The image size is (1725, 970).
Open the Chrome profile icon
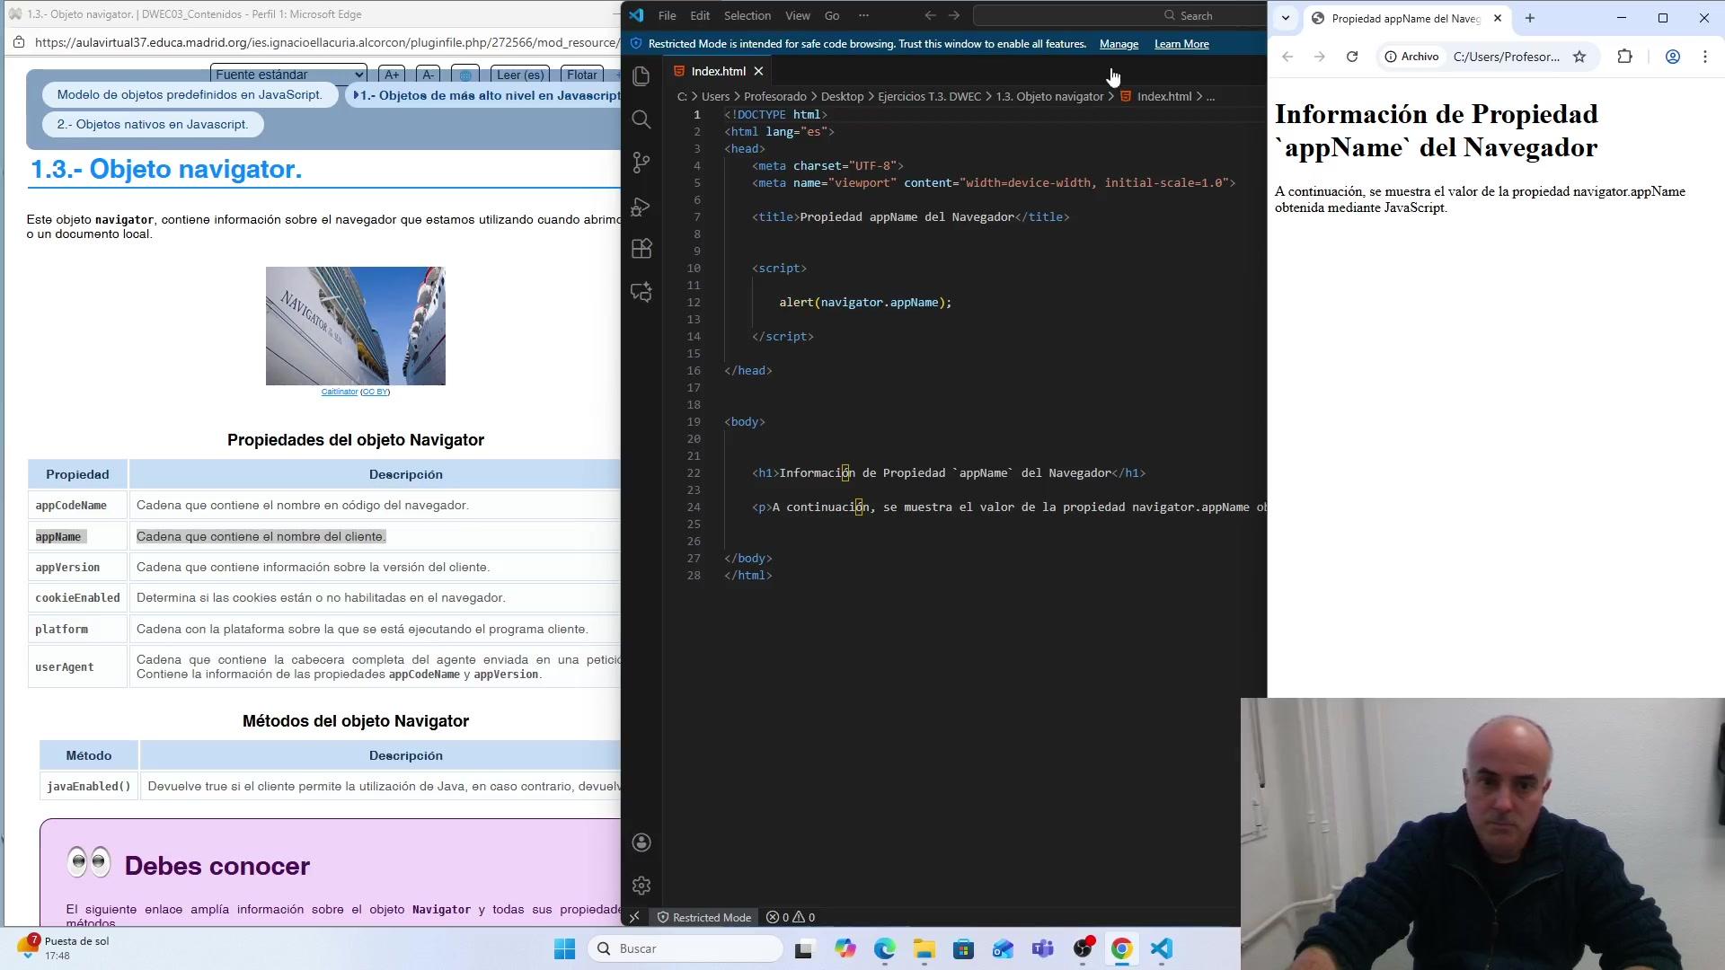click(1673, 57)
